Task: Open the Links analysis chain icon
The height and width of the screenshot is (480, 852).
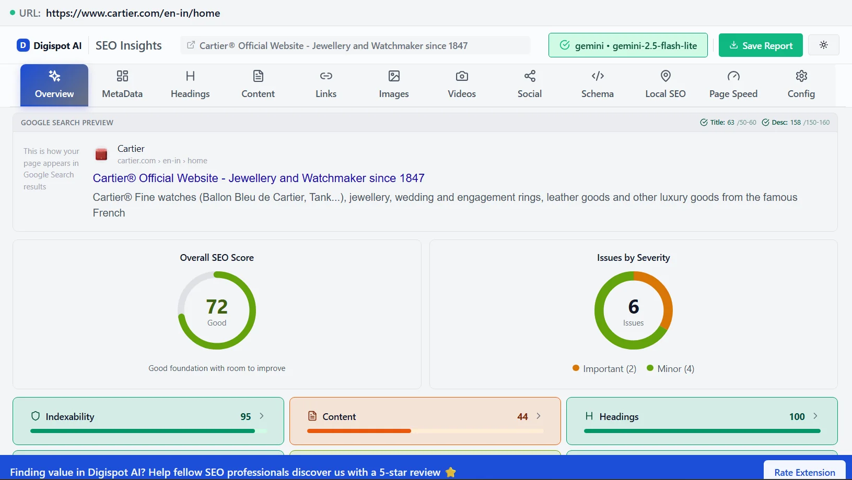Action: (325, 76)
